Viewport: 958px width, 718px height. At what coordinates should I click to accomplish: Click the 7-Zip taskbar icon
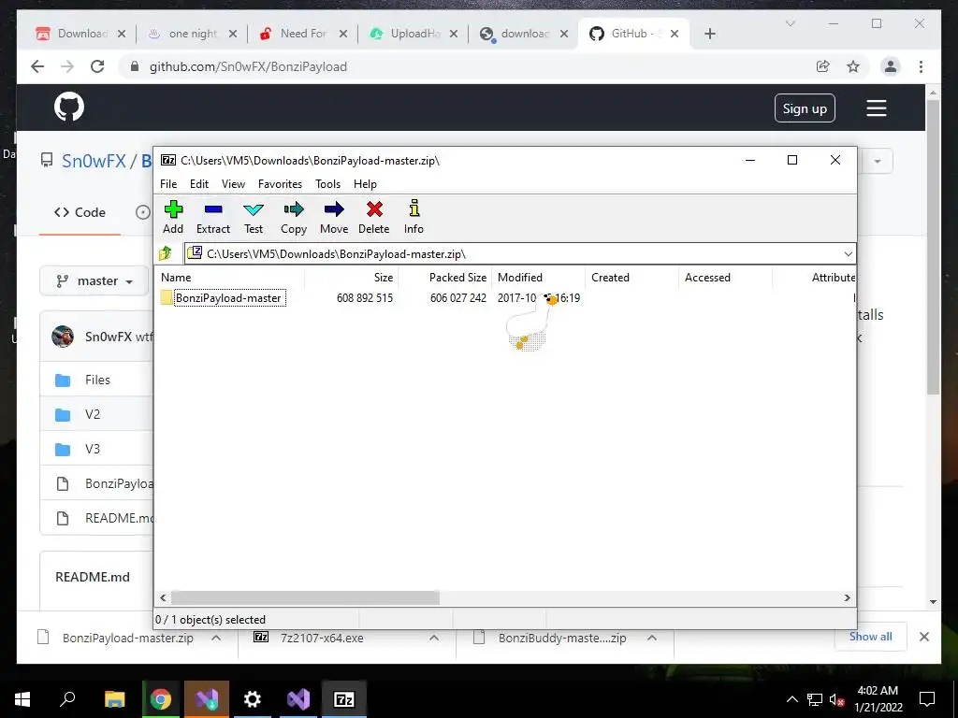[344, 699]
